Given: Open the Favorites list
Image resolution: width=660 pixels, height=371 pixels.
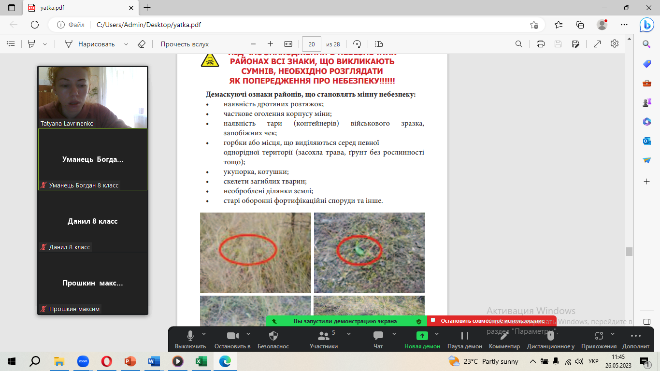Looking at the screenshot, I should [x=559, y=25].
